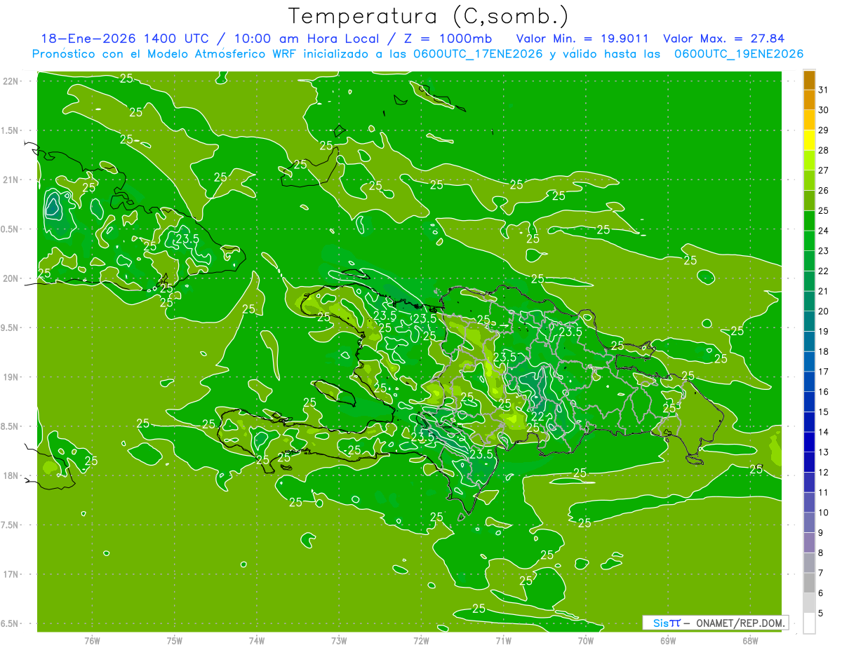Click the "69W" longitude label

click(x=668, y=640)
